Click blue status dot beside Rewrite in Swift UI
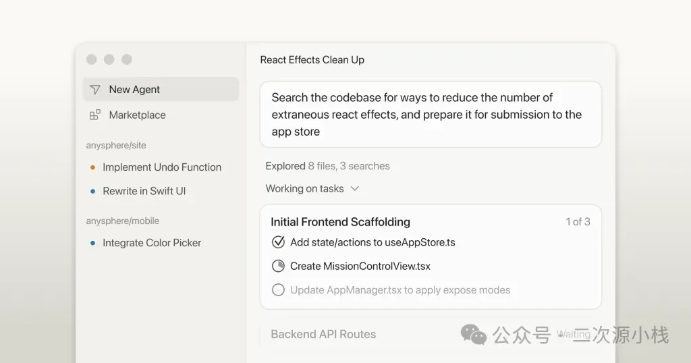 coord(92,192)
